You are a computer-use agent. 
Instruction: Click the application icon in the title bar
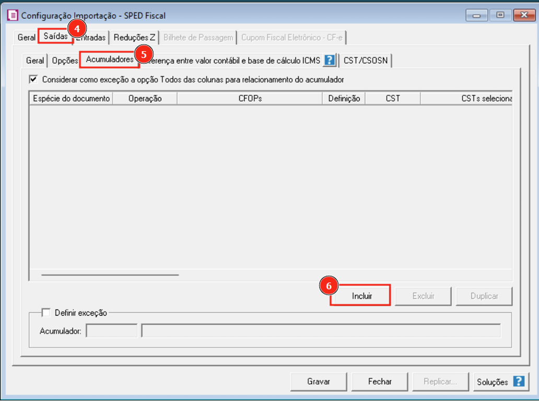[x=12, y=16]
